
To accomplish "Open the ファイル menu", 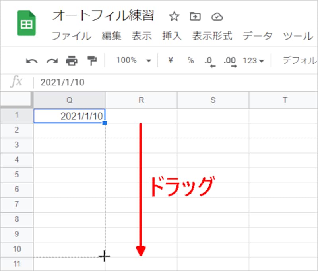I will click(x=72, y=36).
